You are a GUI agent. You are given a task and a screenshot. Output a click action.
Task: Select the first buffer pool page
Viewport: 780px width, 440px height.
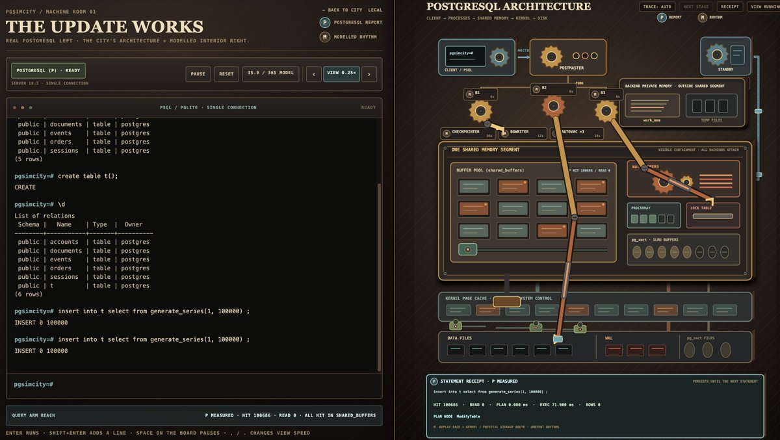pyautogui.click(x=473, y=187)
